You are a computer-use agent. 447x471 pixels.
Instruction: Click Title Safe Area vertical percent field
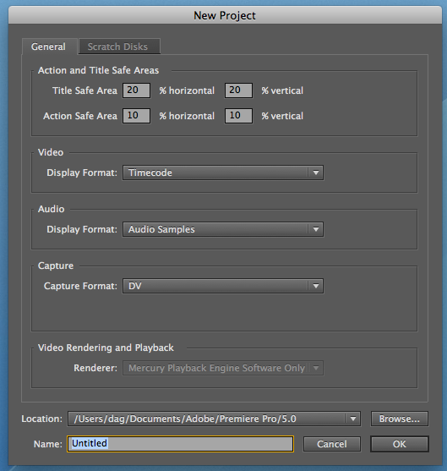[238, 90]
